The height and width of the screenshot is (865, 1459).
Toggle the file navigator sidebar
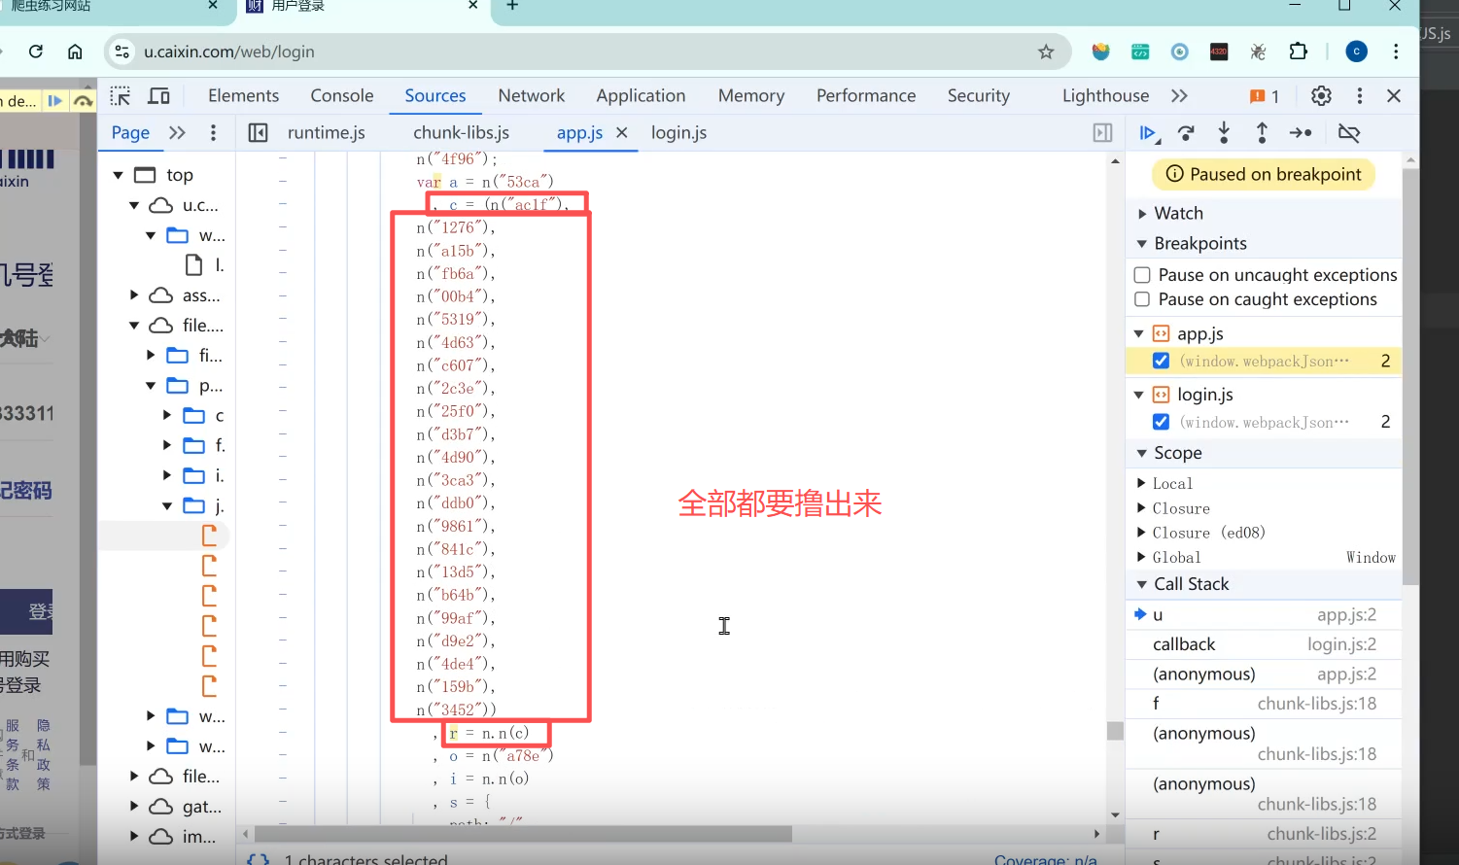[x=258, y=132]
